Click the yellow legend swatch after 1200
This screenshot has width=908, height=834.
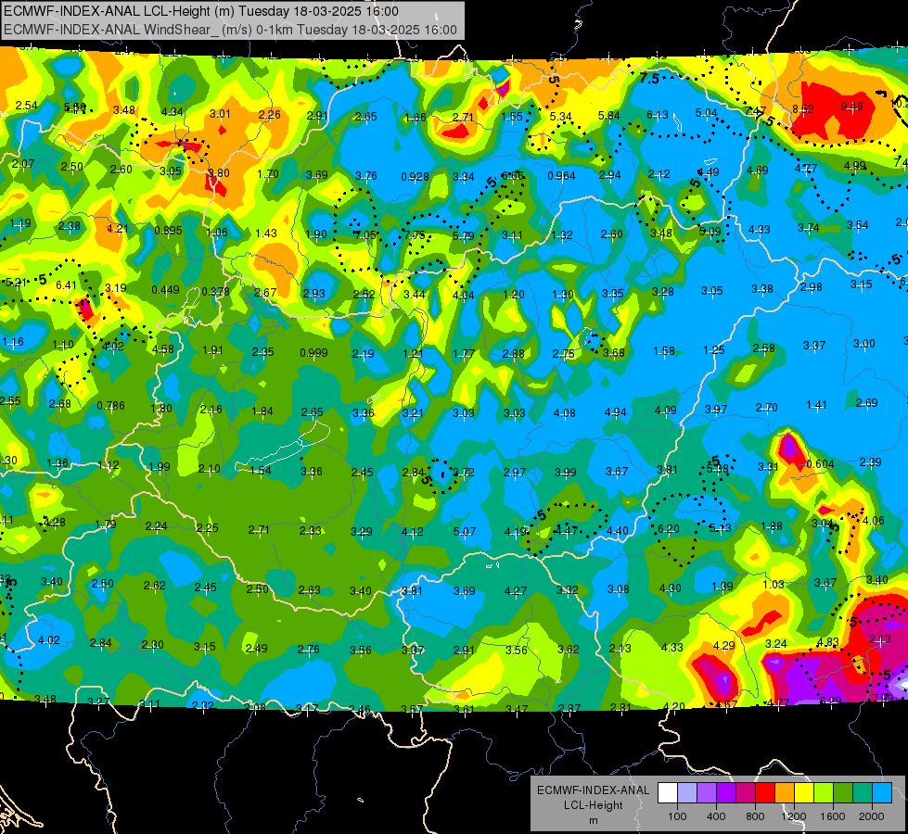pyautogui.click(x=804, y=793)
